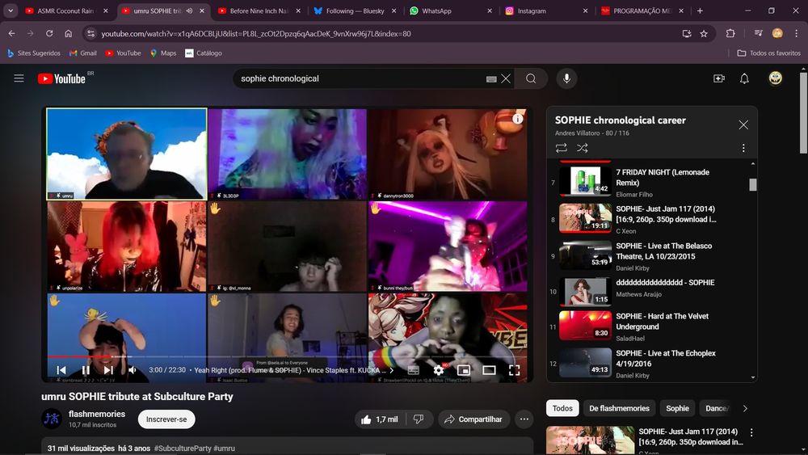Toggle subtitles in the video player
The height and width of the screenshot is (455, 808).
tap(413, 370)
